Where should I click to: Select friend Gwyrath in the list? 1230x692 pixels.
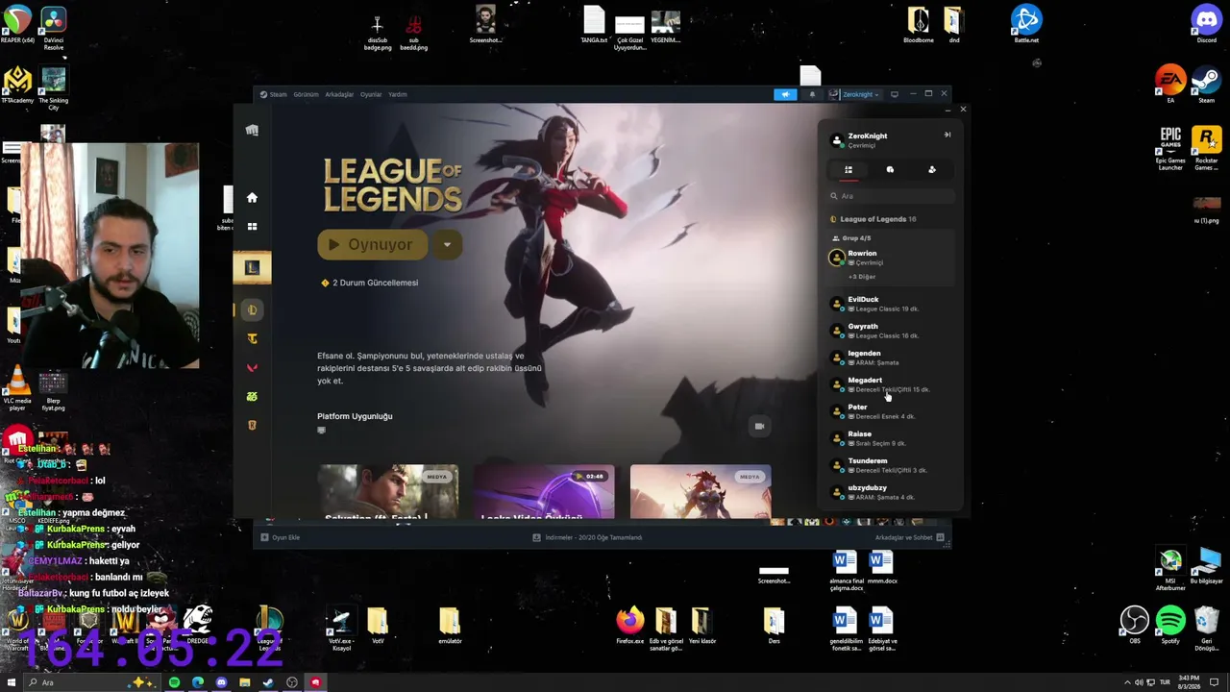pos(891,331)
